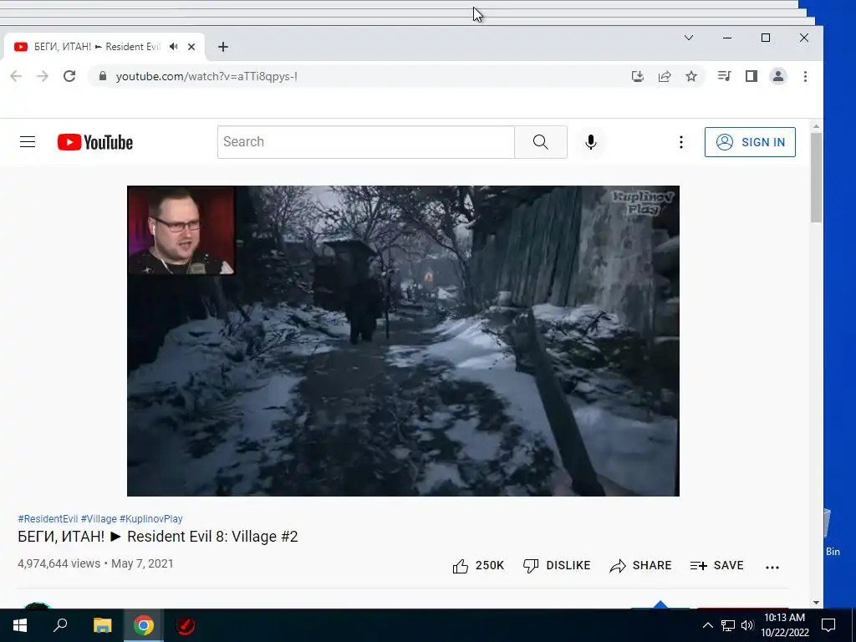Install app icon in address bar
This screenshot has width=856, height=642.
tap(638, 76)
